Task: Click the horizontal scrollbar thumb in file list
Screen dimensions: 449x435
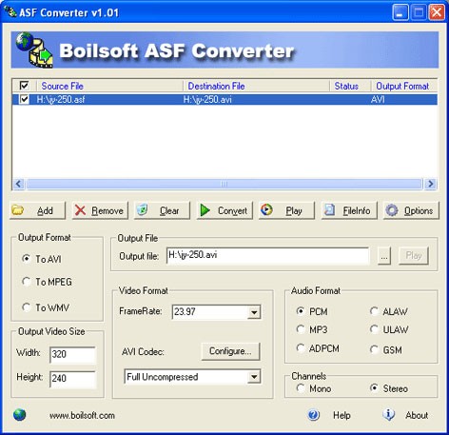Action: coord(224,184)
